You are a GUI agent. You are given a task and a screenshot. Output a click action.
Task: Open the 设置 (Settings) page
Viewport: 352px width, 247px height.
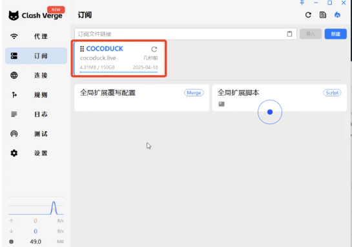pos(36,153)
